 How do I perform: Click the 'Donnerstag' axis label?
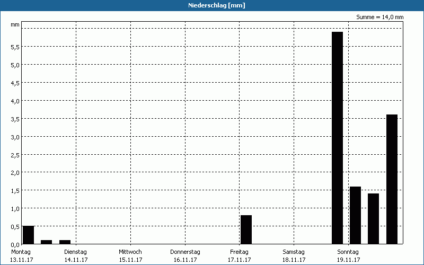point(185,252)
